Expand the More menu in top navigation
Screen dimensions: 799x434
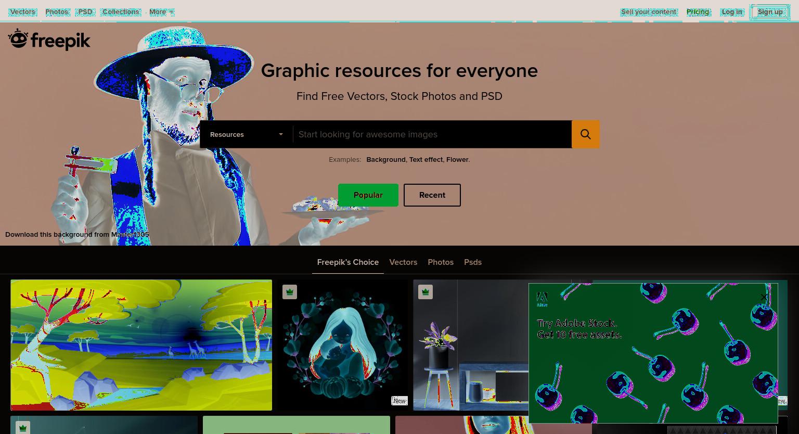coord(161,11)
